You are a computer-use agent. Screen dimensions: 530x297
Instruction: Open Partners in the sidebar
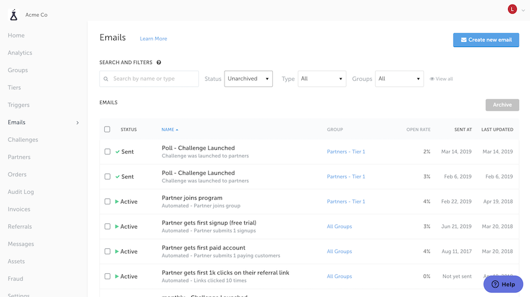pyautogui.click(x=19, y=157)
